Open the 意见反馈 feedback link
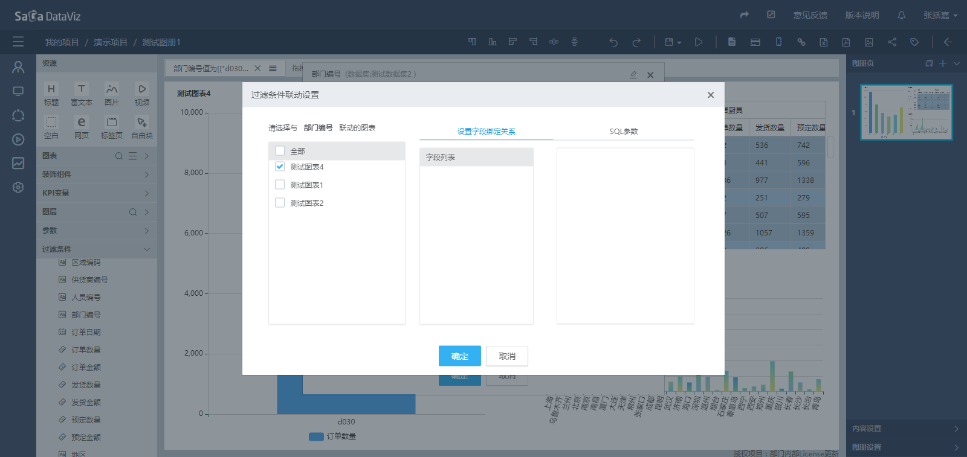 pos(810,15)
